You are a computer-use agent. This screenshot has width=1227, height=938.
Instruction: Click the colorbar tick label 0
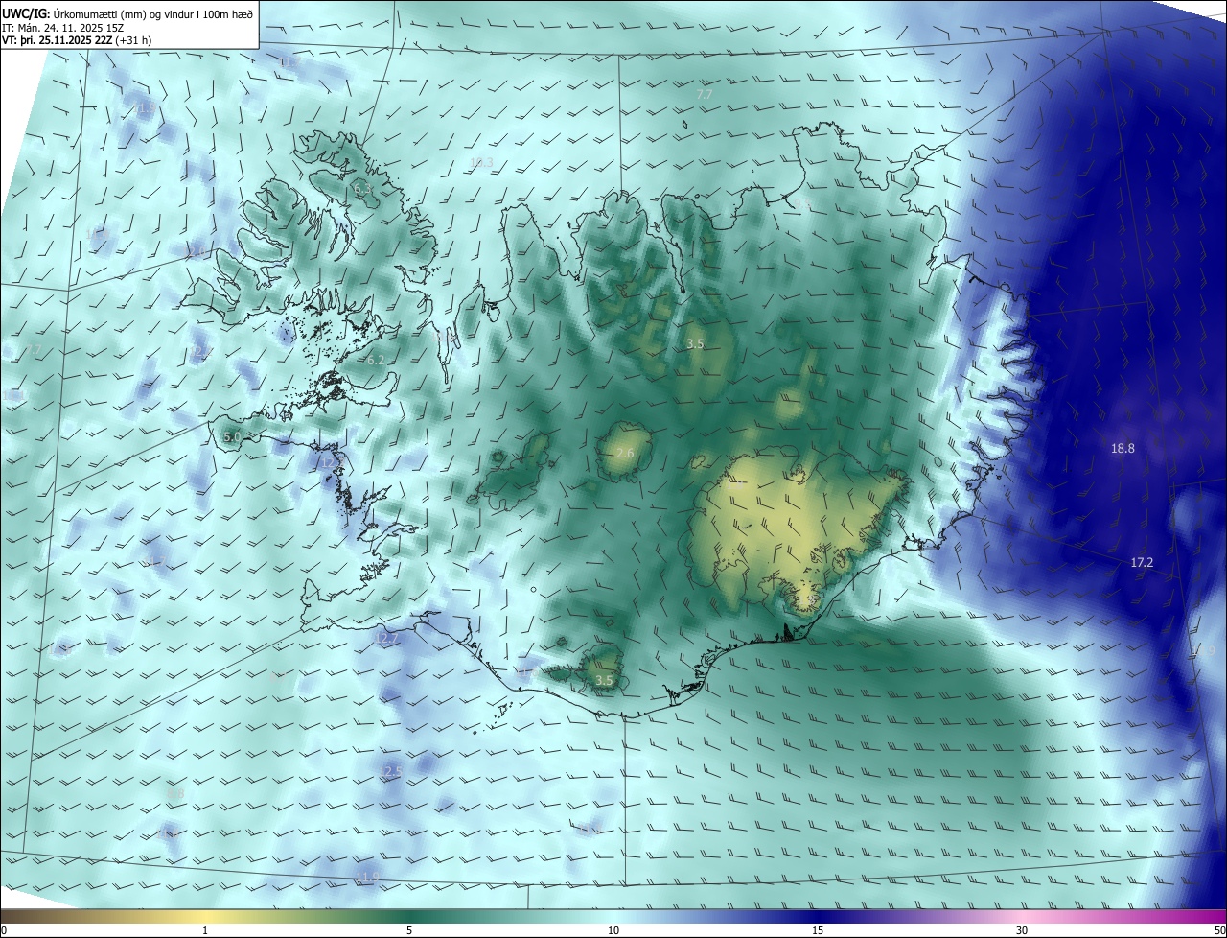[x=4, y=930]
